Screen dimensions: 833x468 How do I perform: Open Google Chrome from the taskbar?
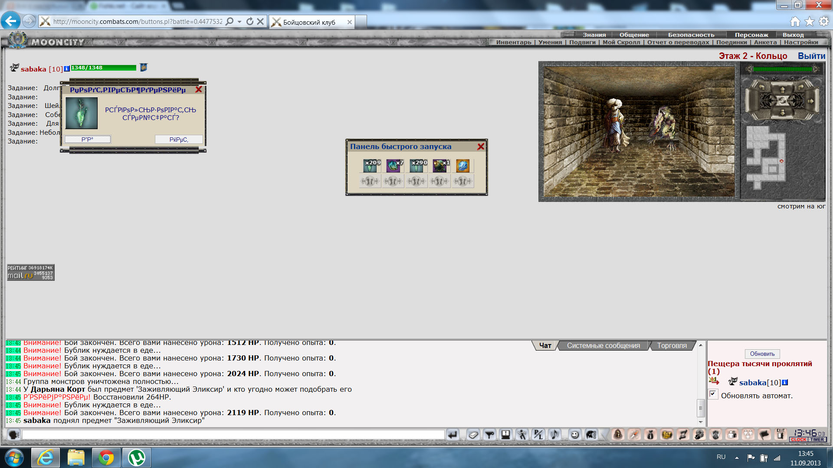pos(106,458)
